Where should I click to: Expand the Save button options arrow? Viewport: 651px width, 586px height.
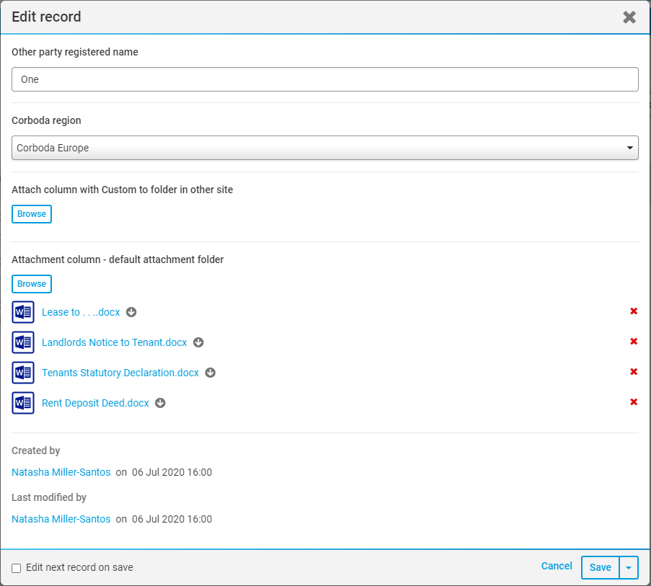[629, 568]
